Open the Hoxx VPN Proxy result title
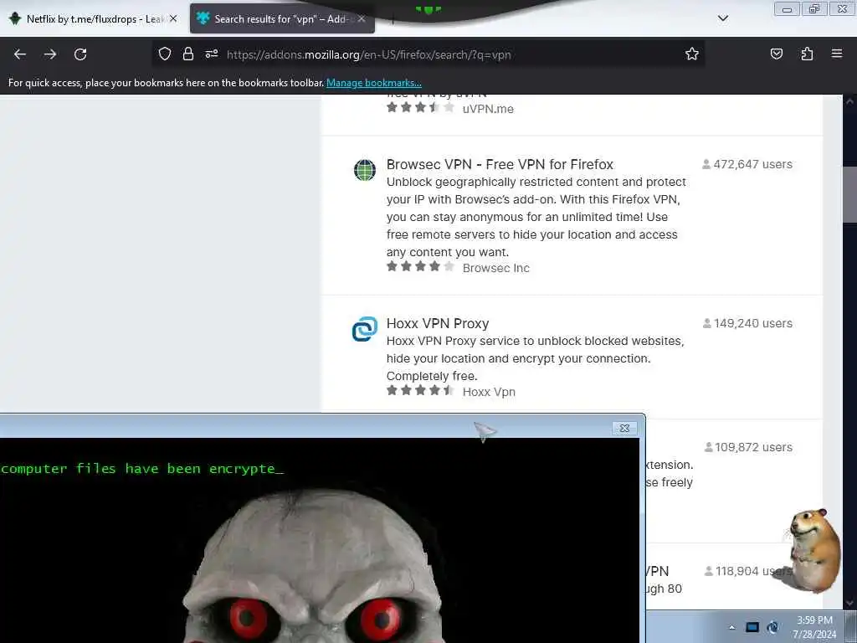 point(437,323)
